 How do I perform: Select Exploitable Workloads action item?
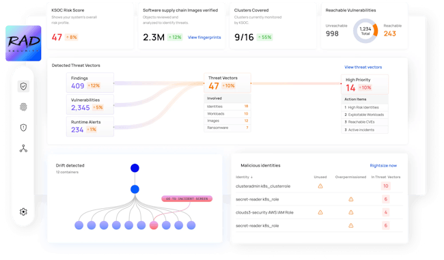[x=365, y=115]
